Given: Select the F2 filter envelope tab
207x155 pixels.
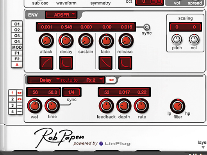Looking at the screenshot, I should coord(17,59).
